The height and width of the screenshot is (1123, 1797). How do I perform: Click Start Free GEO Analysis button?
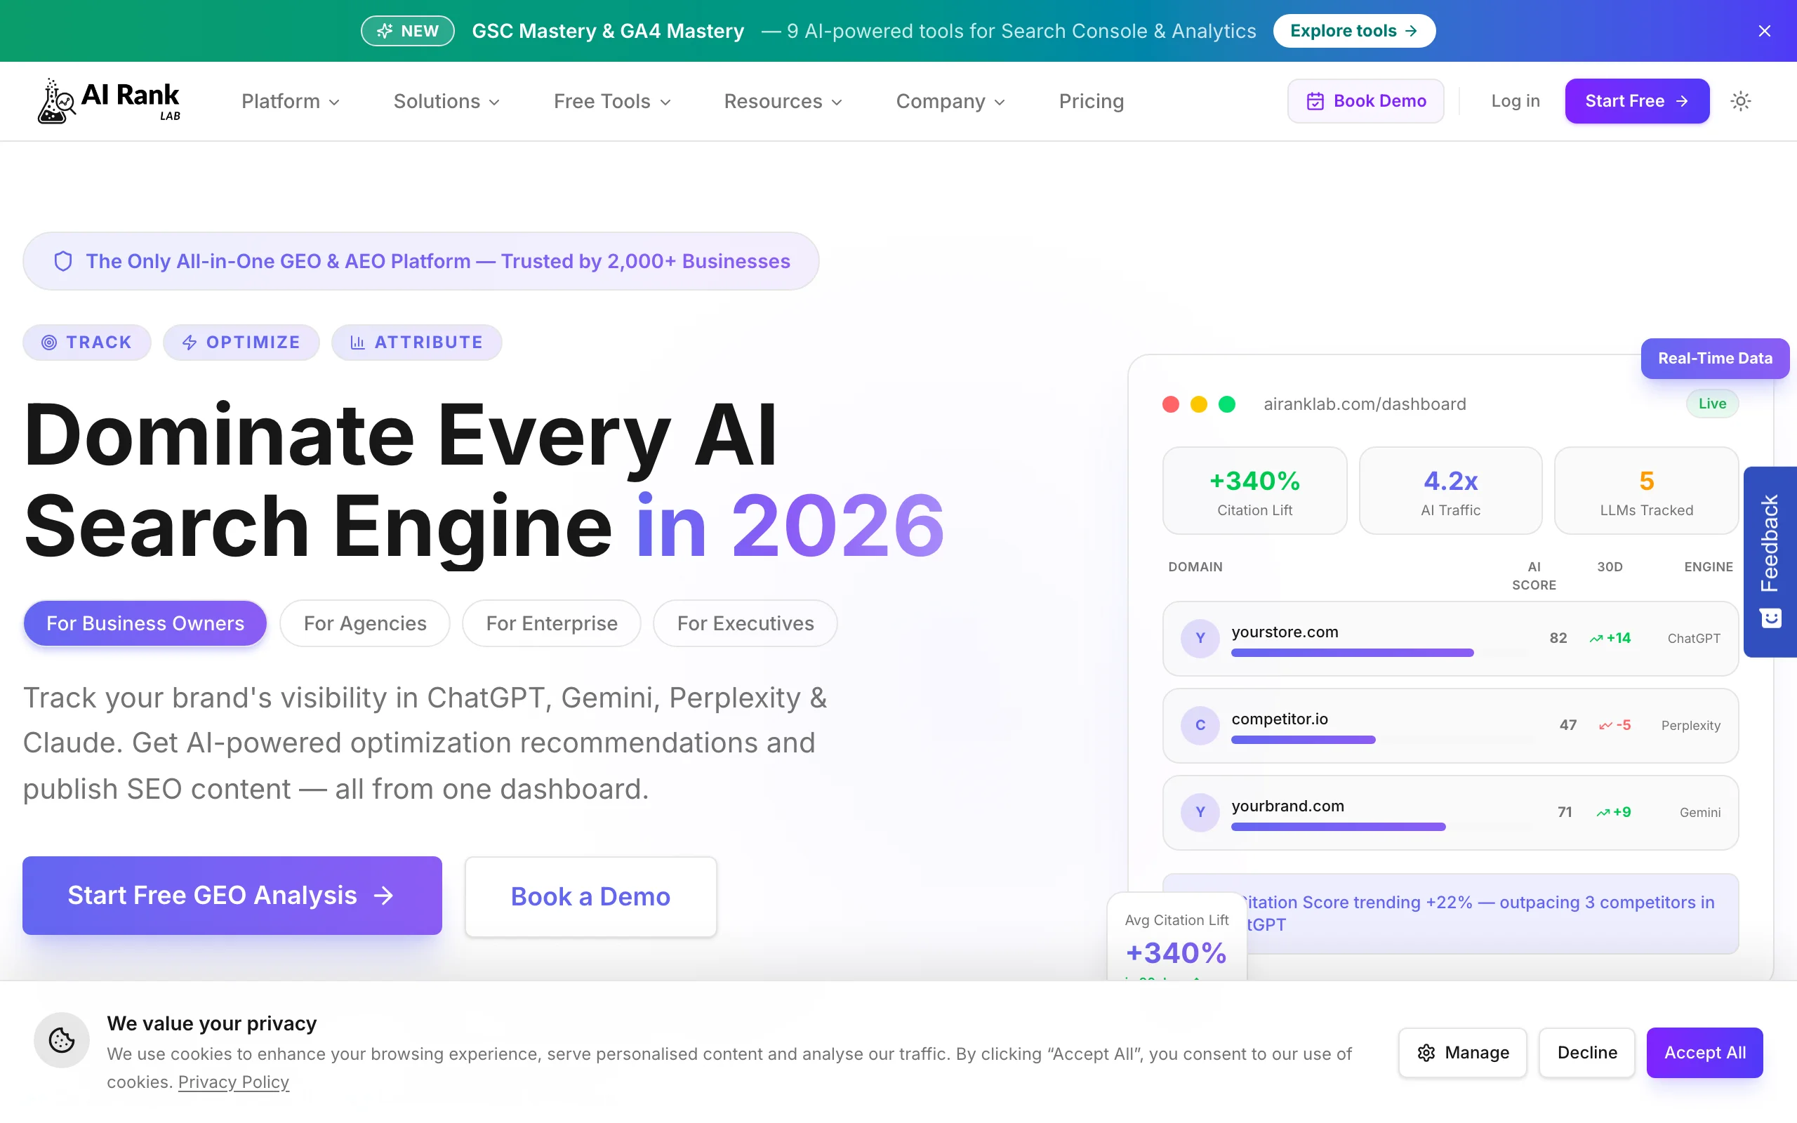click(232, 896)
